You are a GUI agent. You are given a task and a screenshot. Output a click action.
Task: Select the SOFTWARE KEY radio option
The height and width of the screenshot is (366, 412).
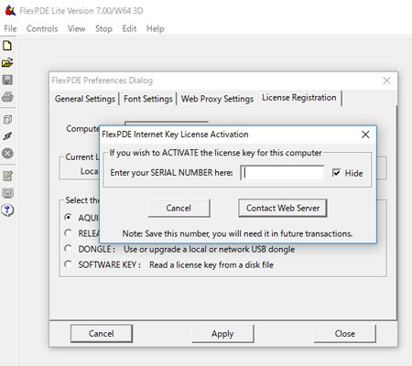point(69,264)
